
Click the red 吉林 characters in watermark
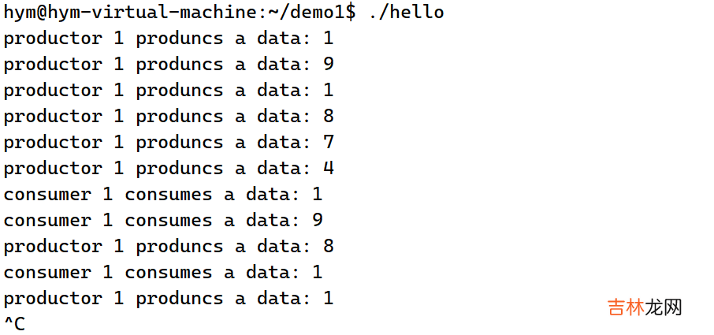626,307
